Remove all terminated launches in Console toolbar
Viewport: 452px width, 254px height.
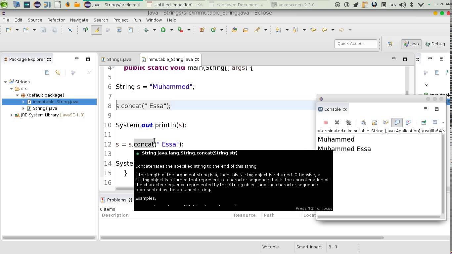[x=348, y=122]
